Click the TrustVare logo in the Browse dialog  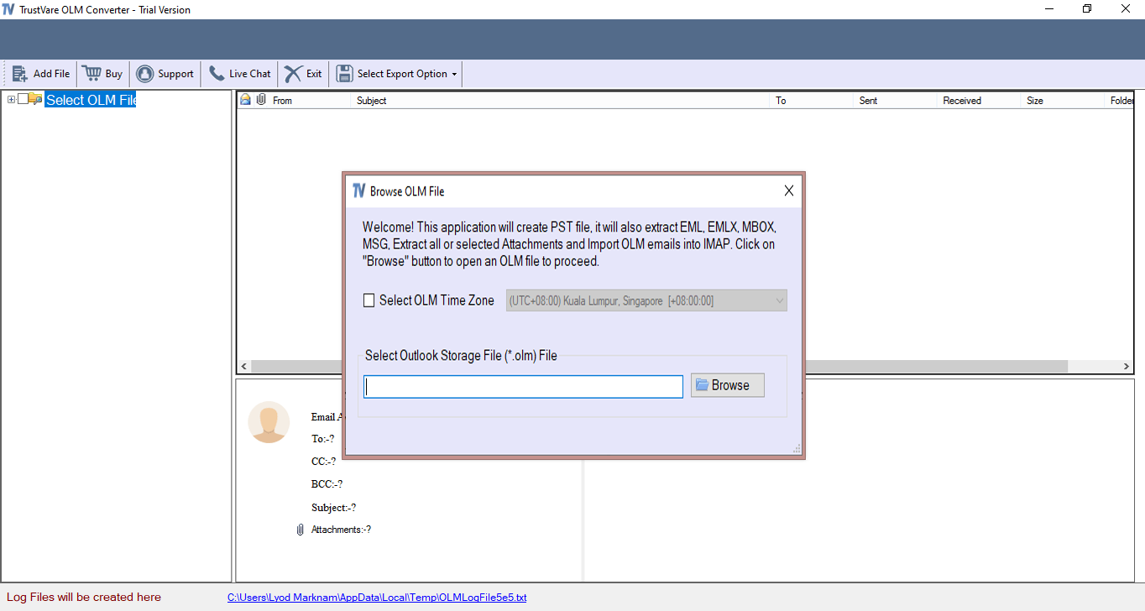point(360,191)
